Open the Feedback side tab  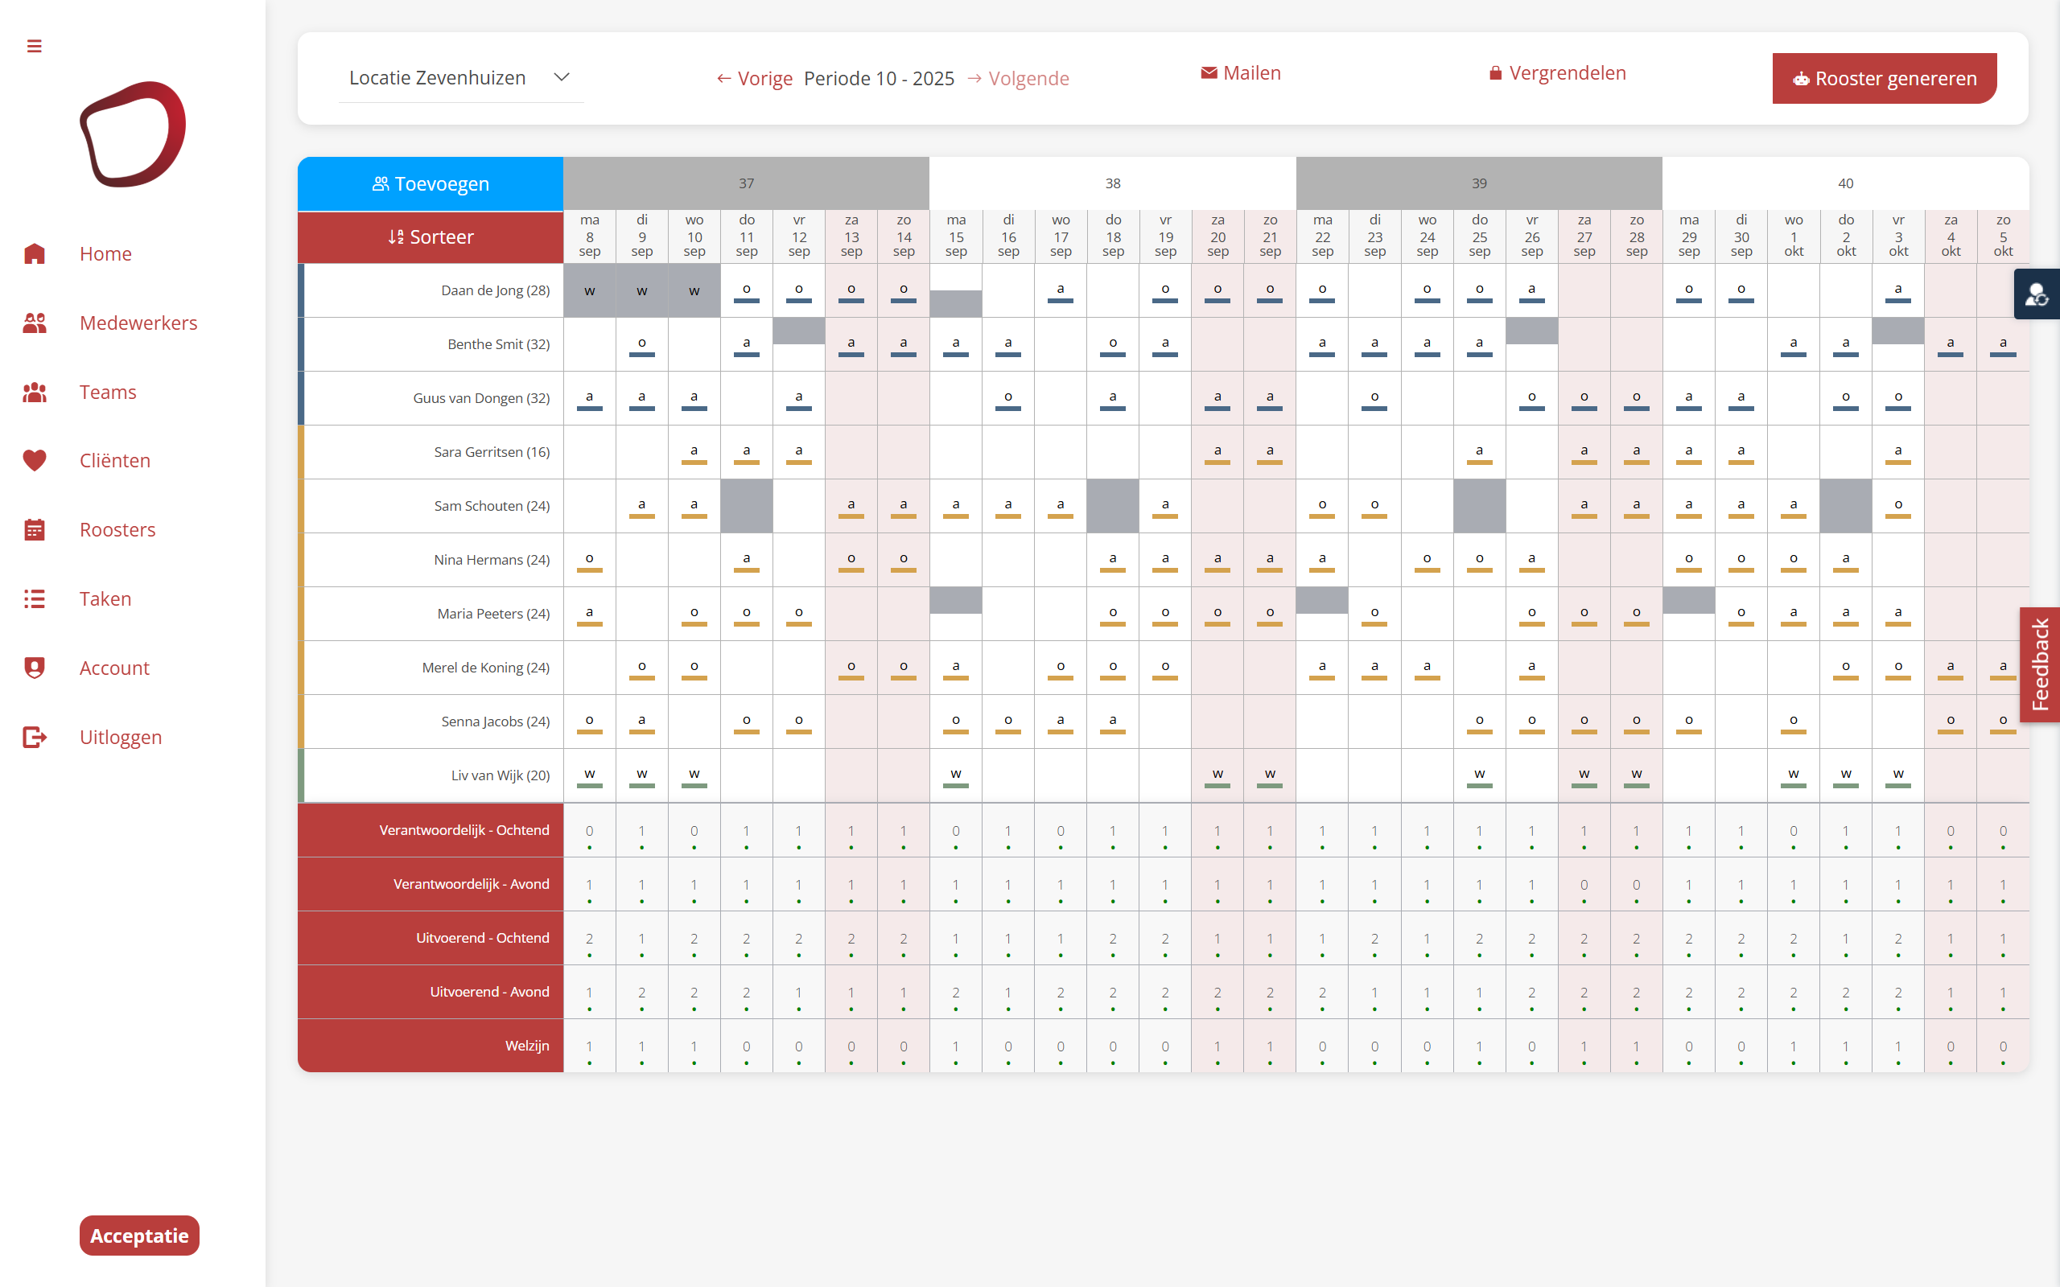pos(2040,664)
